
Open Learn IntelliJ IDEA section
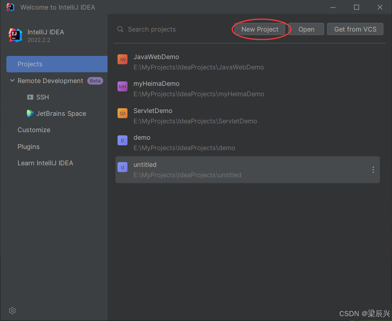(x=45, y=163)
